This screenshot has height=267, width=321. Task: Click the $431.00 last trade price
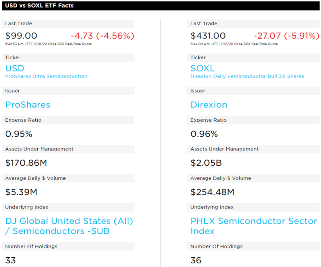point(208,36)
